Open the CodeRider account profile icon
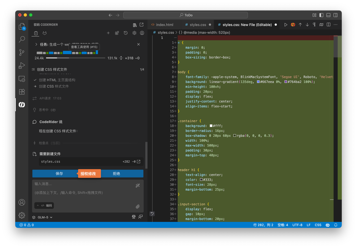The width and height of the screenshot is (357, 248). (142, 33)
